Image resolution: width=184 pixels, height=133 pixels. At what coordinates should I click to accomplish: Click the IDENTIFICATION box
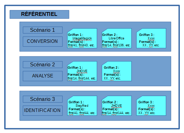pos(42,111)
